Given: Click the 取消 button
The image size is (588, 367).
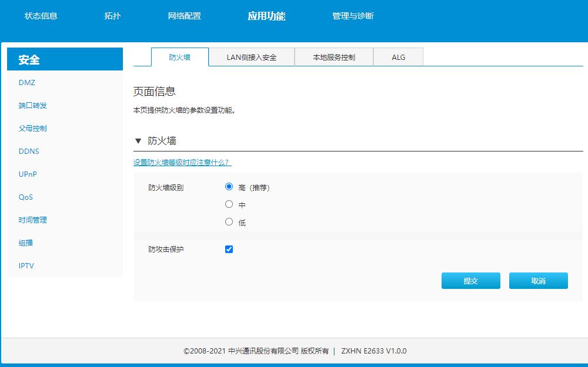Looking at the screenshot, I should pos(538,281).
